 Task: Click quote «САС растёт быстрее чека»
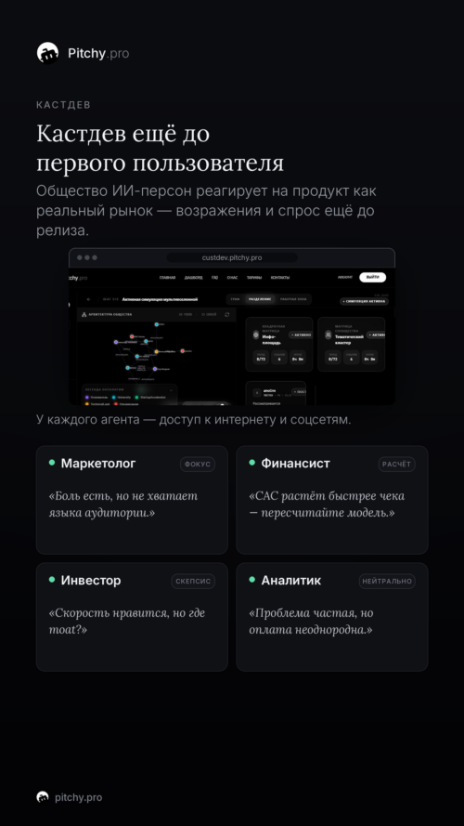tap(327, 496)
